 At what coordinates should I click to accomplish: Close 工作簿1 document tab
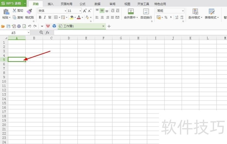(x=103, y=26)
